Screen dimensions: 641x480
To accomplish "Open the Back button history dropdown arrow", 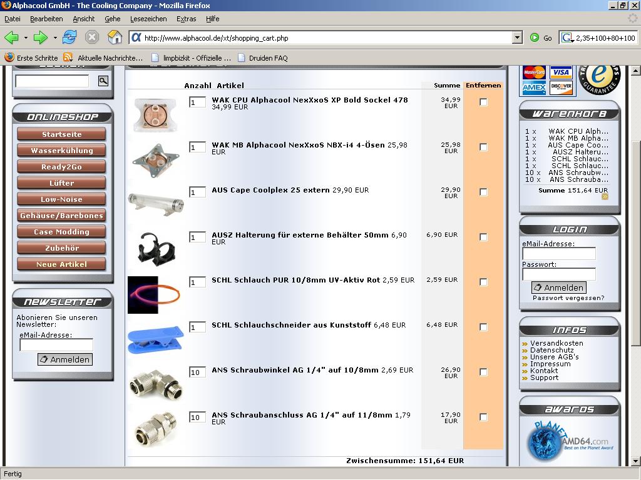I will point(26,38).
